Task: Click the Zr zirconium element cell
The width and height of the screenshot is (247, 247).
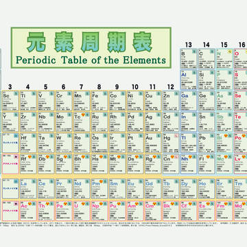Action: coord(28,122)
